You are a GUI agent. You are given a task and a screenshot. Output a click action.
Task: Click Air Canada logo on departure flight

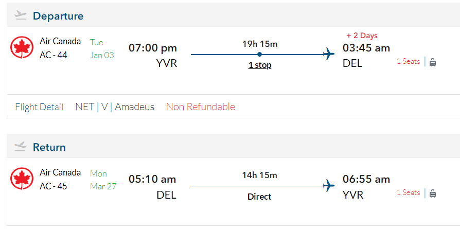tap(22, 47)
